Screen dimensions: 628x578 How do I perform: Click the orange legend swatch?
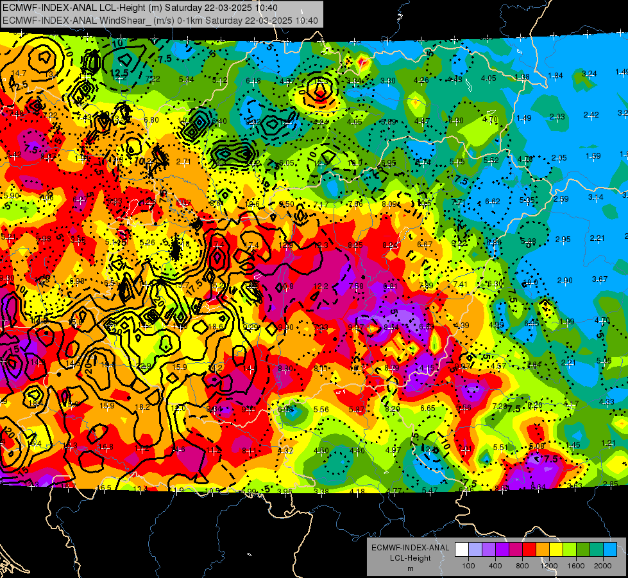(543, 550)
